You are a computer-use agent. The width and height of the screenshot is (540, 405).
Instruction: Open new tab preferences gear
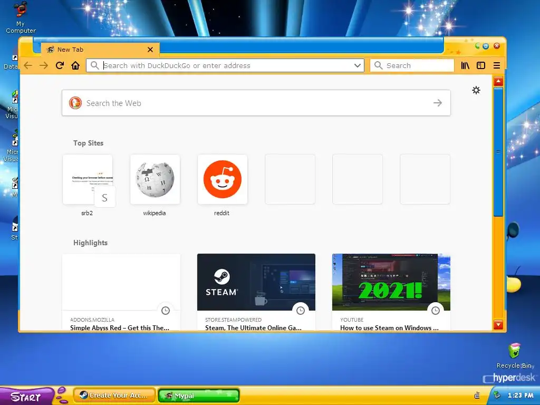point(476,90)
